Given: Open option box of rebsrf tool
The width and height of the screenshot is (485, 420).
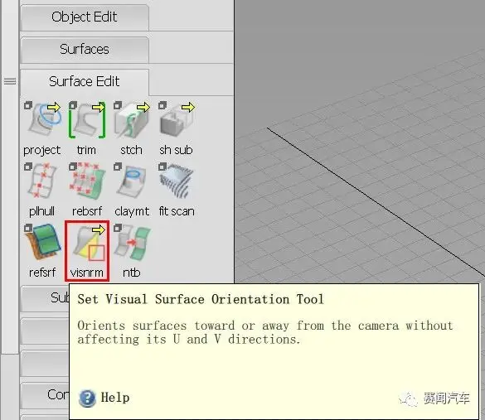Looking at the screenshot, I should [x=73, y=167].
